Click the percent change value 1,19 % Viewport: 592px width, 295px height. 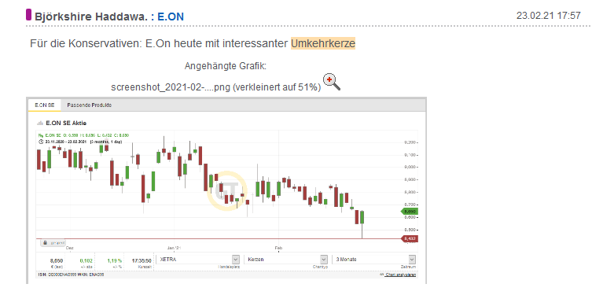(114, 260)
